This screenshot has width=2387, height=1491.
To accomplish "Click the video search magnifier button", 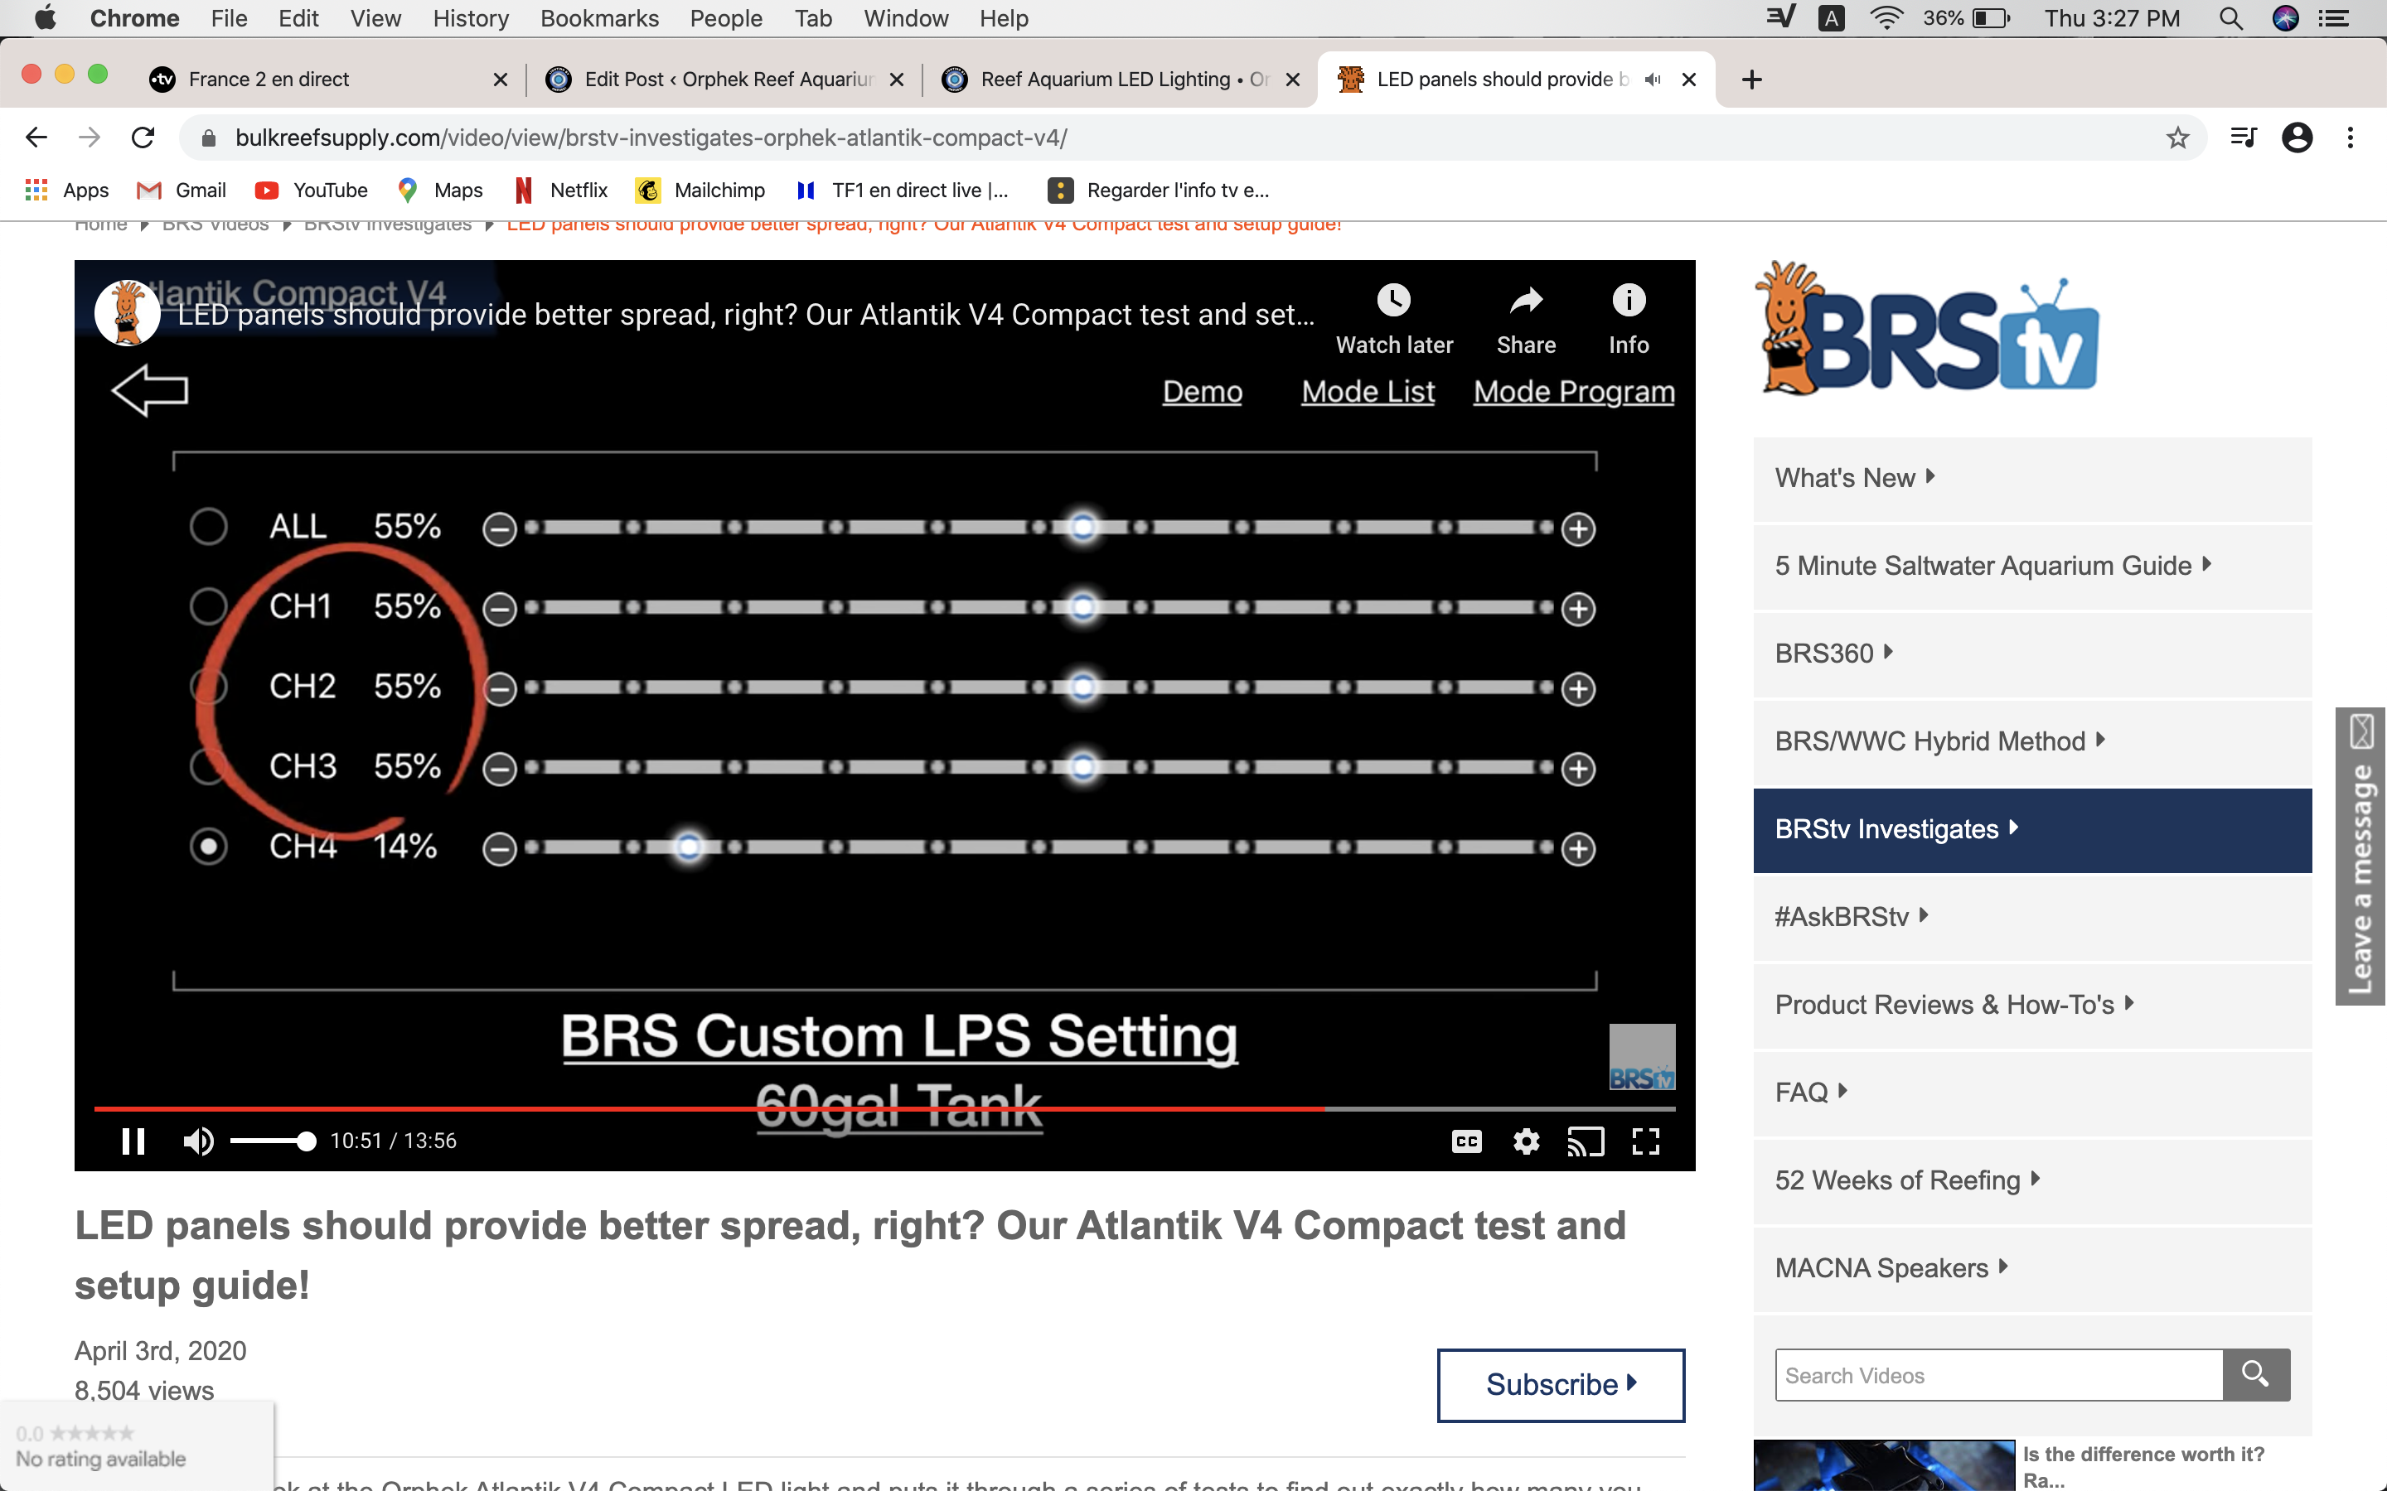I will point(2256,1373).
